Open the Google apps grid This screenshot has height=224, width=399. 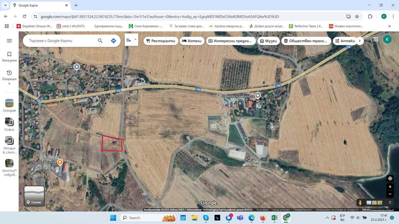[375, 39]
